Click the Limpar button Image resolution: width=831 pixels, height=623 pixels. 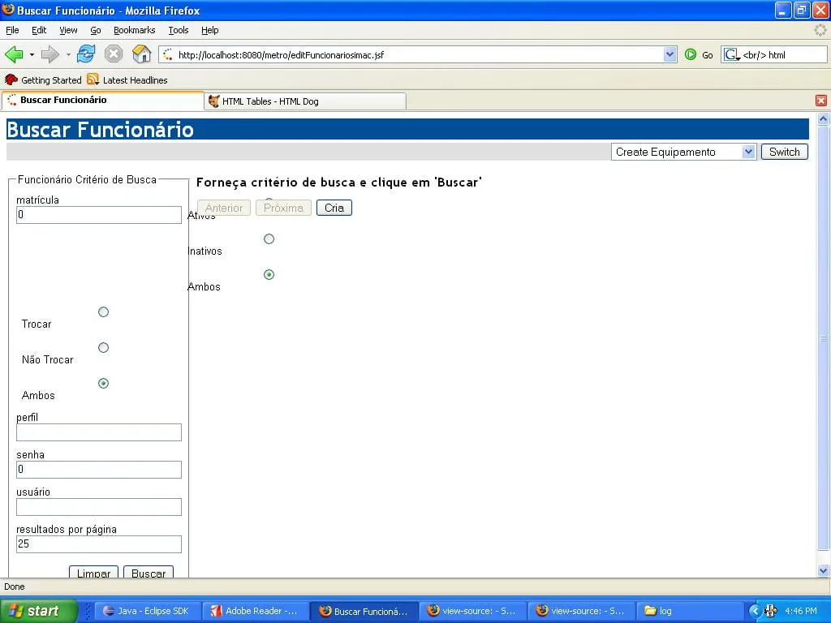[x=93, y=572]
